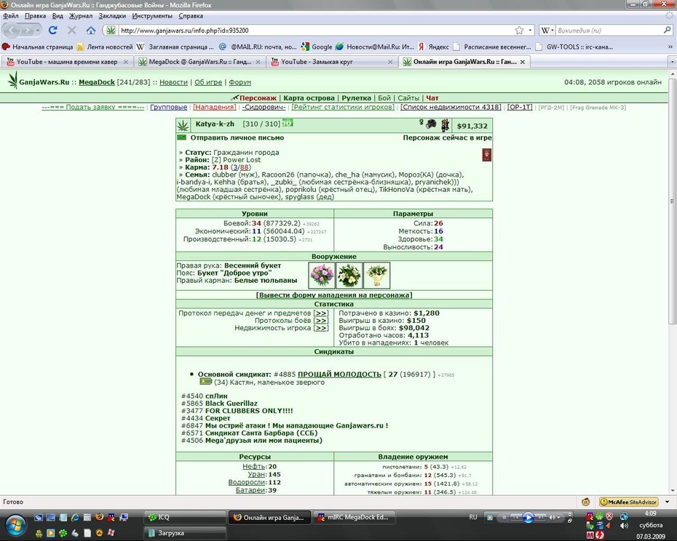Open the Форум link in site header
The width and height of the screenshot is (677, 541).
click(x=239, y=82)
